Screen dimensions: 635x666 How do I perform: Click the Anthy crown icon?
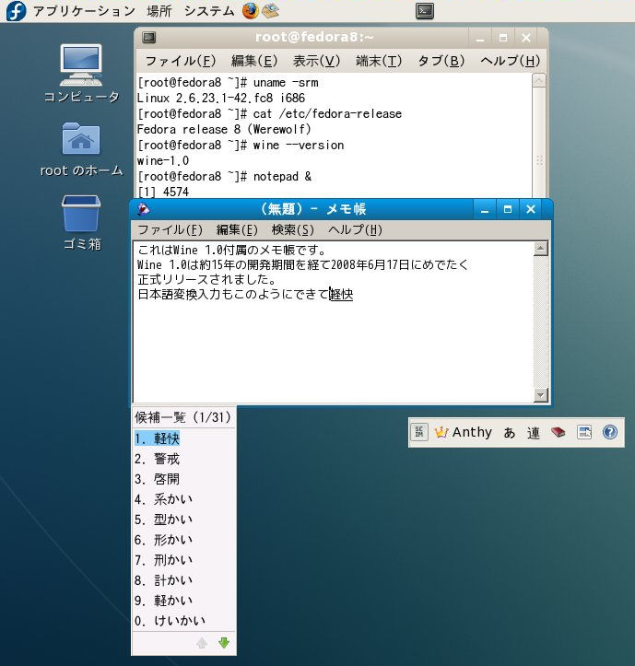(x=441, y=432)
